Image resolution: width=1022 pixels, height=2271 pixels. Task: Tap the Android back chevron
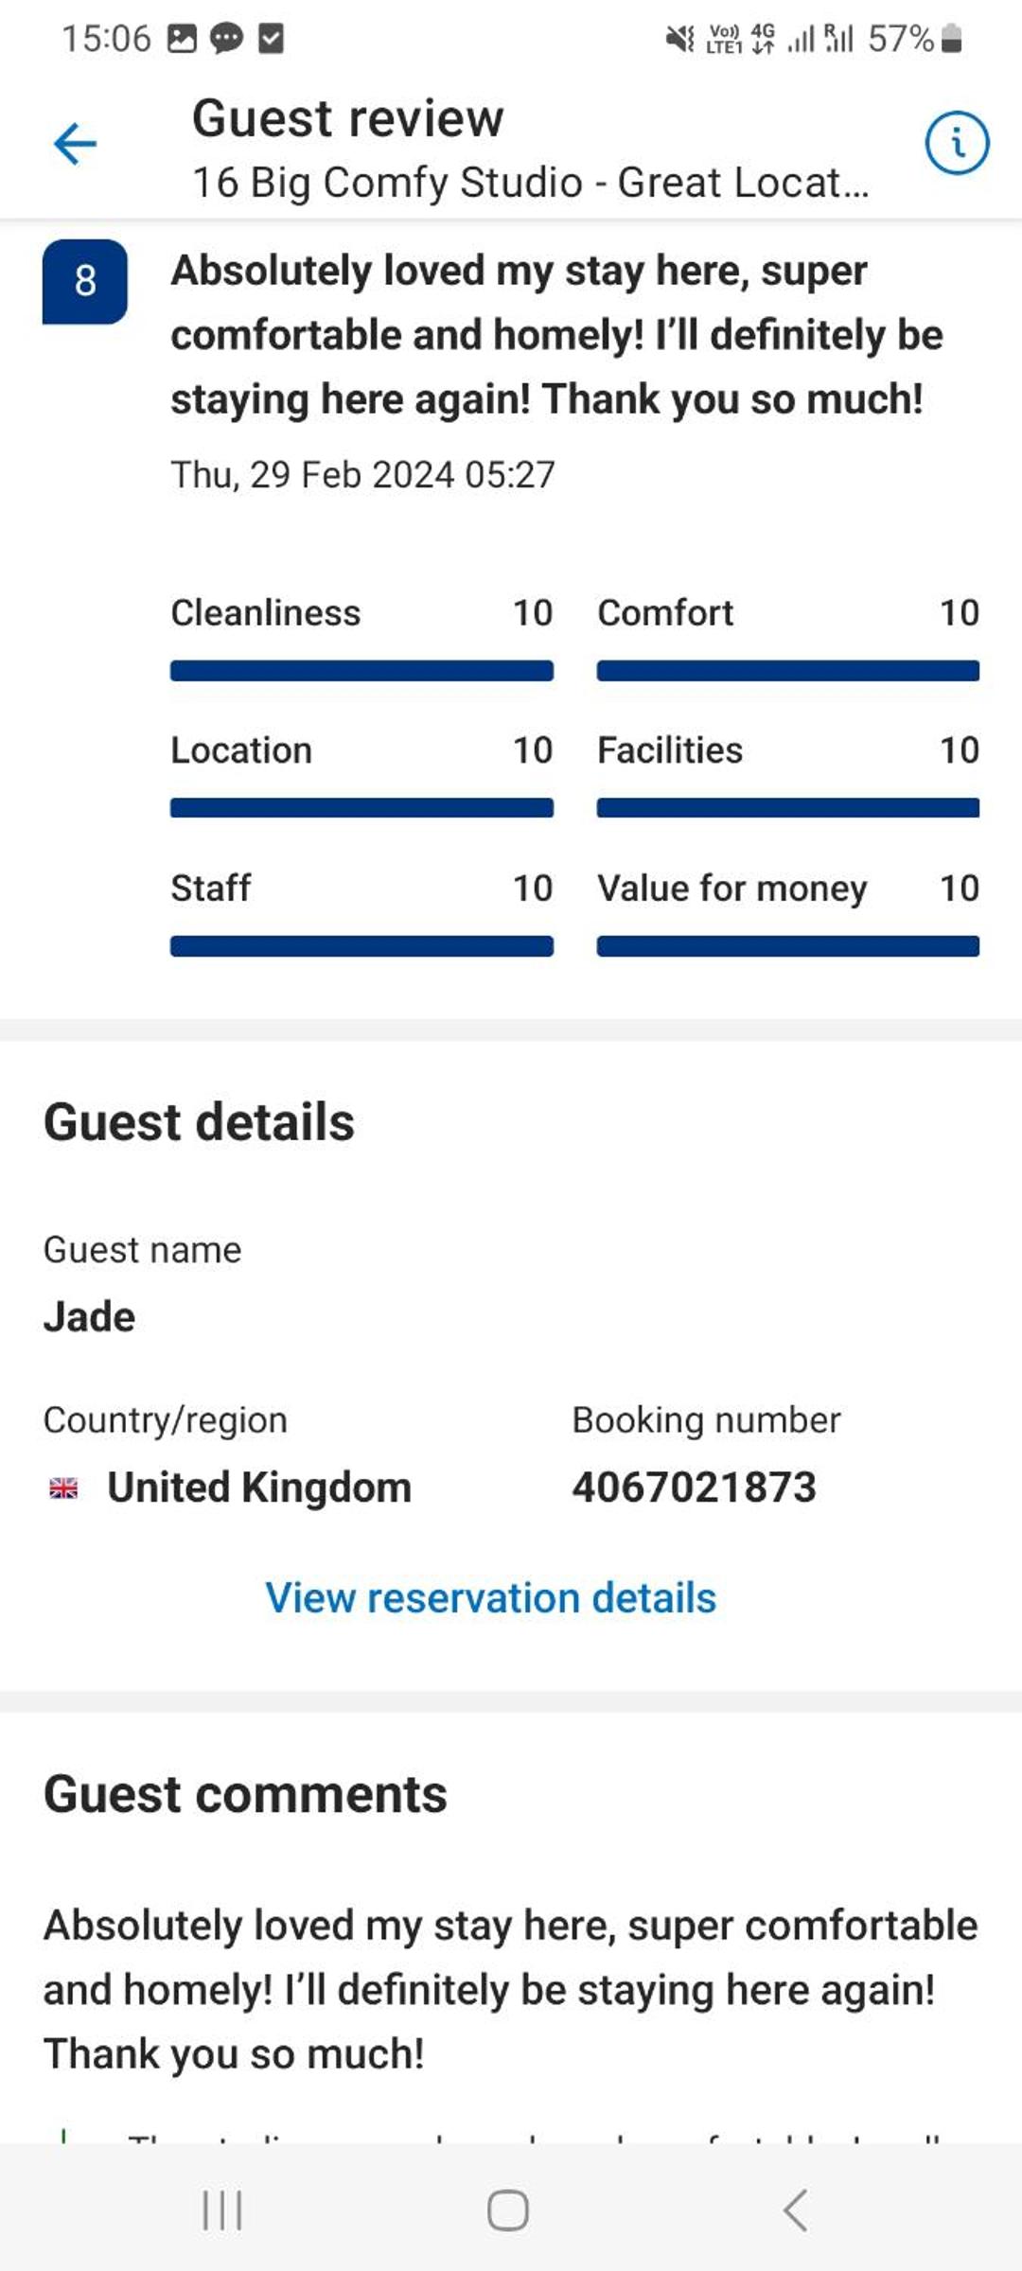796,2211
